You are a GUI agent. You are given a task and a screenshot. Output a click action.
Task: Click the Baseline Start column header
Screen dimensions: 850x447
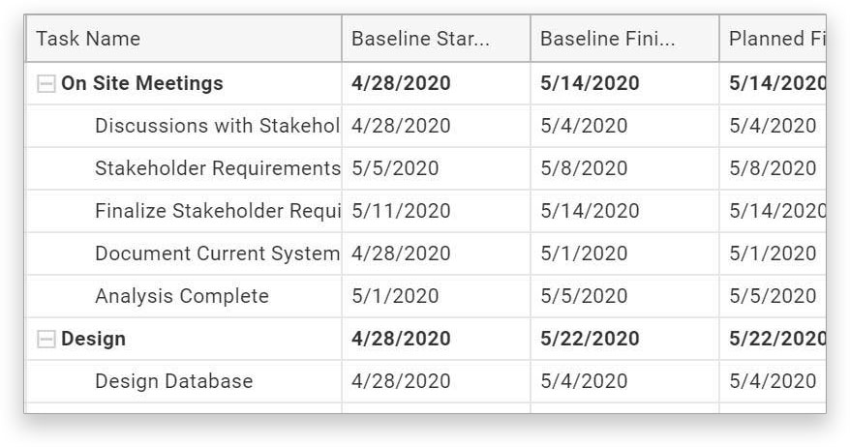click(x=420, y=39)
